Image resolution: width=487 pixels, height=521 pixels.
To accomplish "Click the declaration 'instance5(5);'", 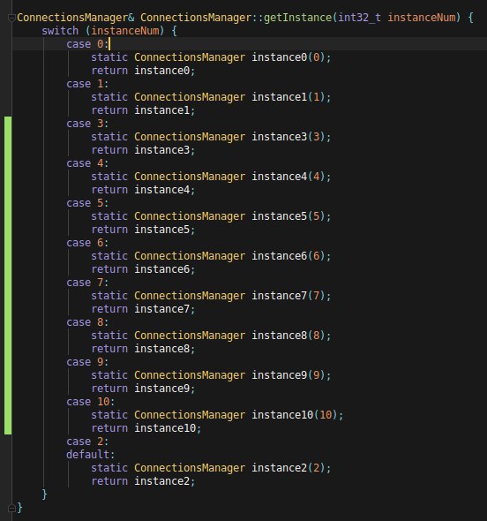I will pyautogui.click(x=291, y=216).
